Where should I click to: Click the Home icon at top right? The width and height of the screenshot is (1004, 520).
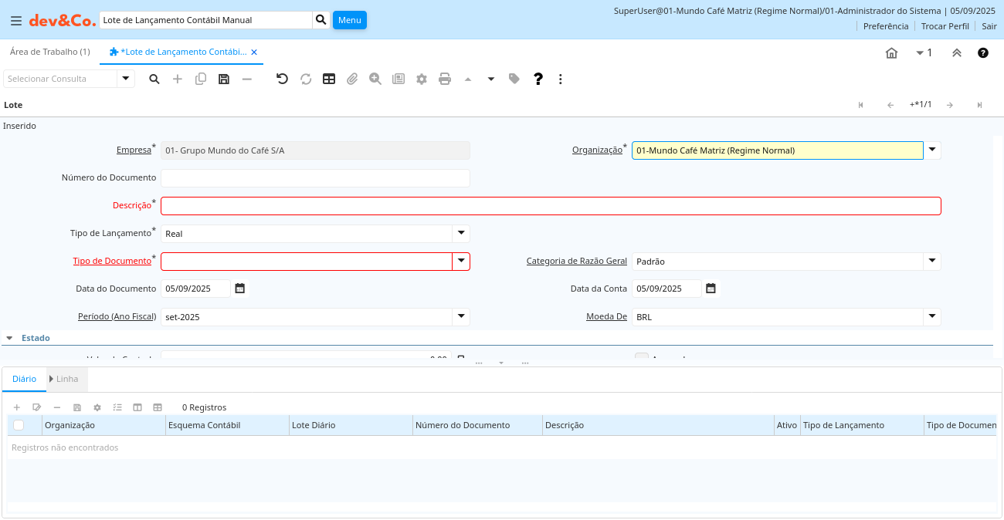891,53
